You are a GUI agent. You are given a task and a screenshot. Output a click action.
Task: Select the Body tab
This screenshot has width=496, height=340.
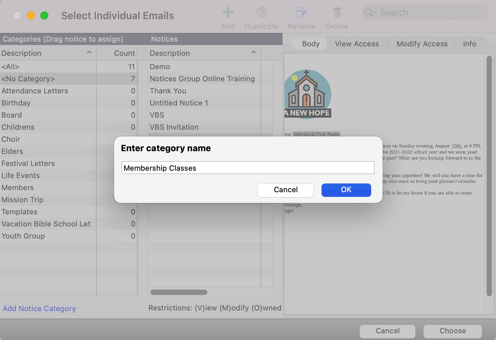pos(310,44)
